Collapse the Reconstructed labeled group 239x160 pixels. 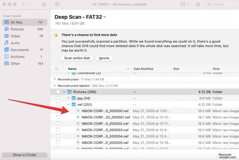[x=55, y=86]
